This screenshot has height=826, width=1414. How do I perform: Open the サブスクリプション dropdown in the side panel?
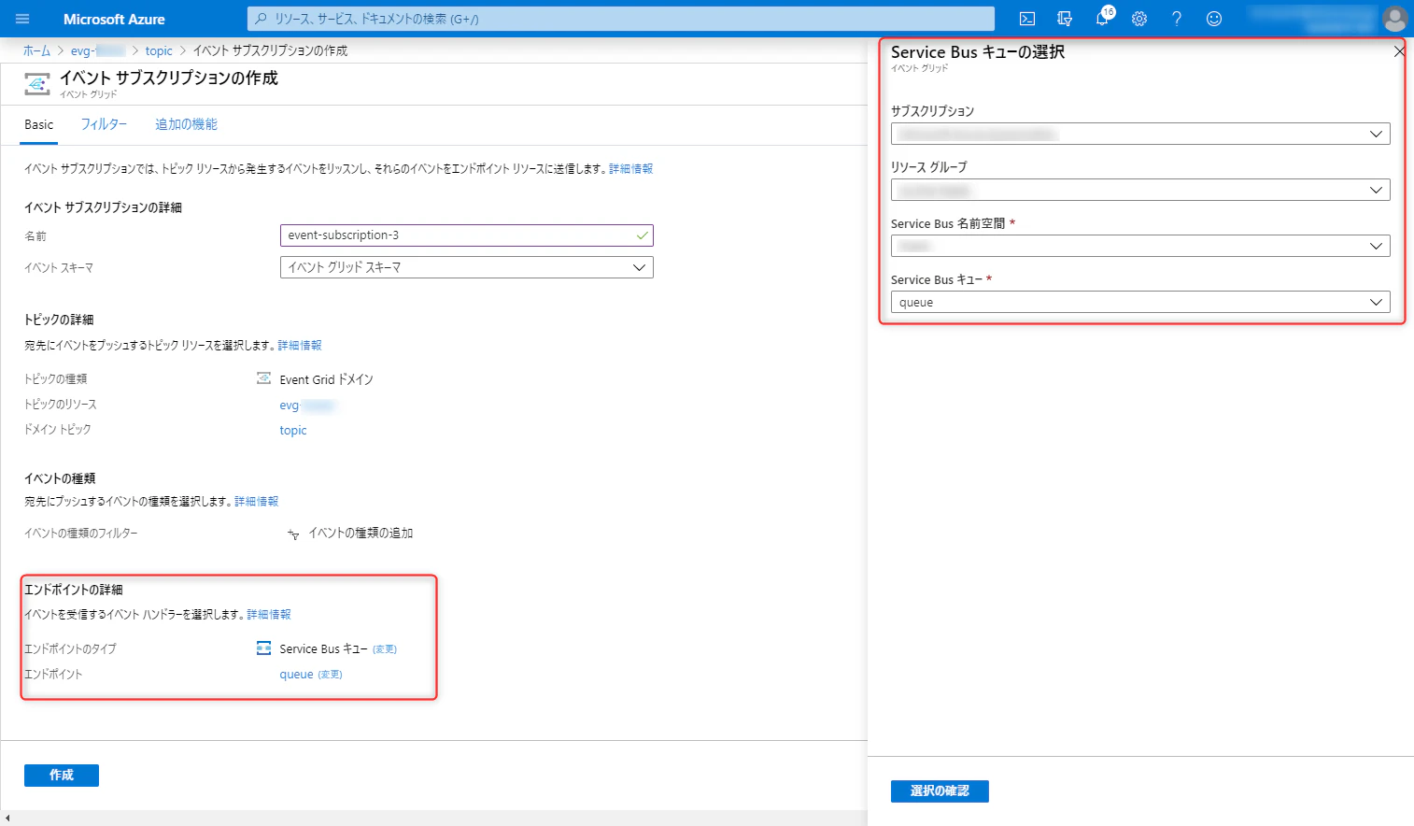[x=1140, y=134]
